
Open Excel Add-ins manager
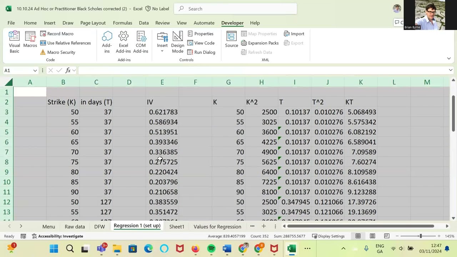click(123, 42)
